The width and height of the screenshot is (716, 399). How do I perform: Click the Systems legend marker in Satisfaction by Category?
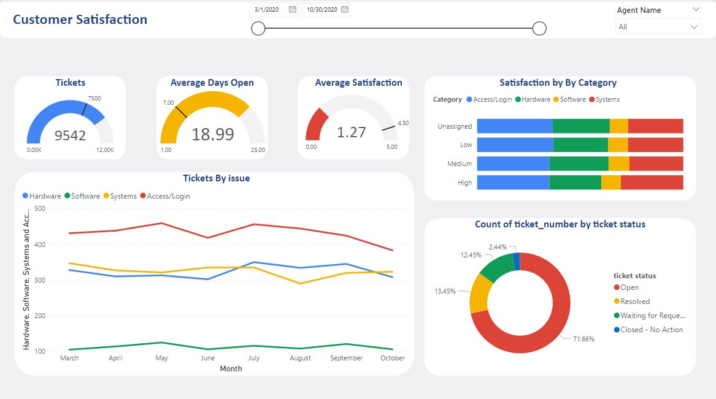(x=592, y=99)
